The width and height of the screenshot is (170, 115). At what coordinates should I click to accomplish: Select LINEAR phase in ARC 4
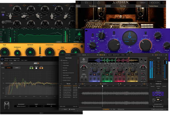17,68
